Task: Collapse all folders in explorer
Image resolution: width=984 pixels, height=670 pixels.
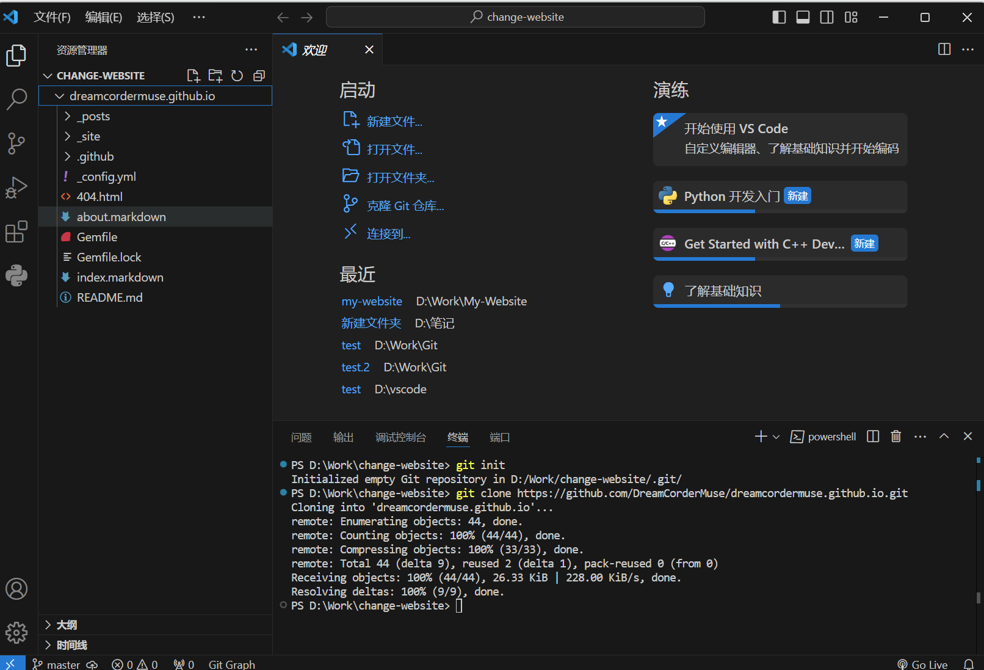Action: (259, 76)
